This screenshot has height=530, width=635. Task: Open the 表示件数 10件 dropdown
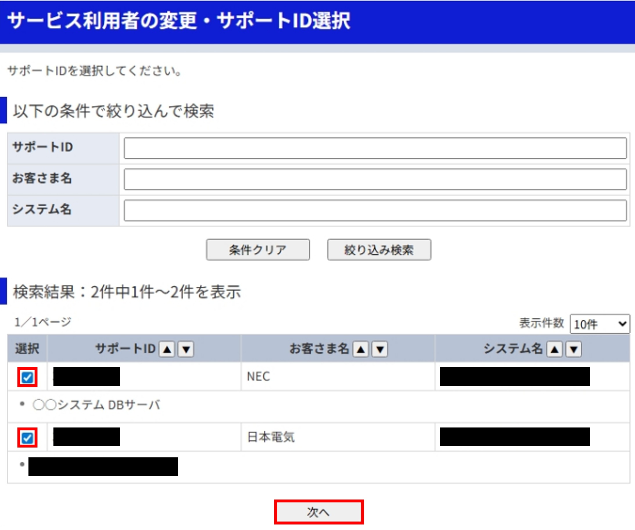tap(600, 324)
